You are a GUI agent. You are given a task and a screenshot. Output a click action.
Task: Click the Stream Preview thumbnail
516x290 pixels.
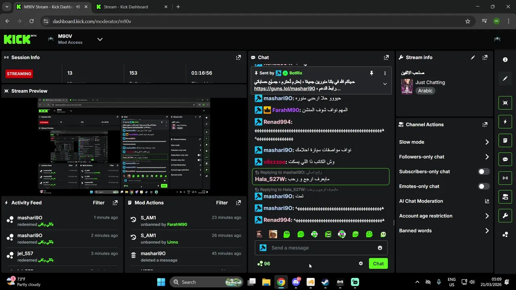pos(124,146)
